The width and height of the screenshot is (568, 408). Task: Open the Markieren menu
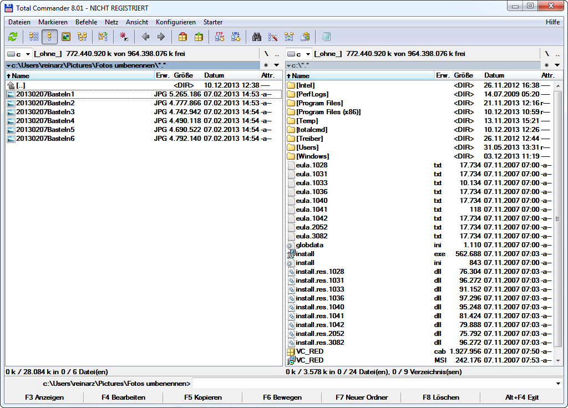[x=53, y=22]
